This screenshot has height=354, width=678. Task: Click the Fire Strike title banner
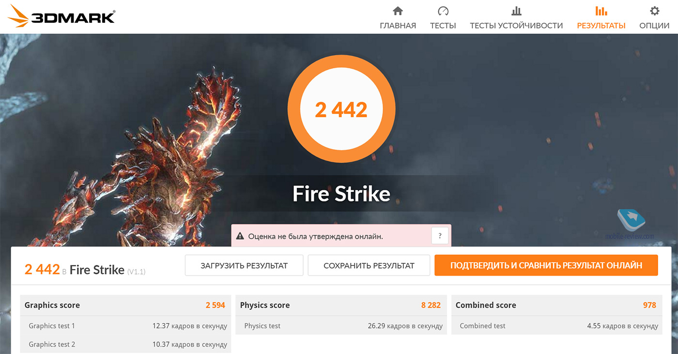pyautogui.click(x=341, y=194)
